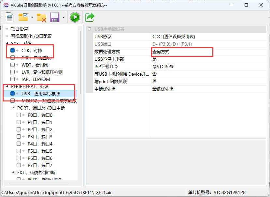Screen dimensions: 270x197
Task: Click the green export share icon
Action: [x=90, y=17]
